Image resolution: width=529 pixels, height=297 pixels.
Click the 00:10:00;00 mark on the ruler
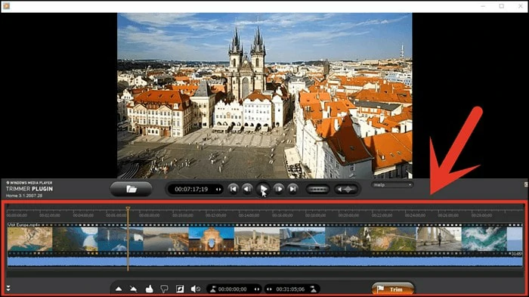tap(183, 215)
